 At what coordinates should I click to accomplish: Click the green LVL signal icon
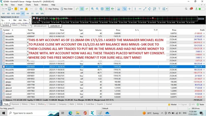click(x=196, y=9)
